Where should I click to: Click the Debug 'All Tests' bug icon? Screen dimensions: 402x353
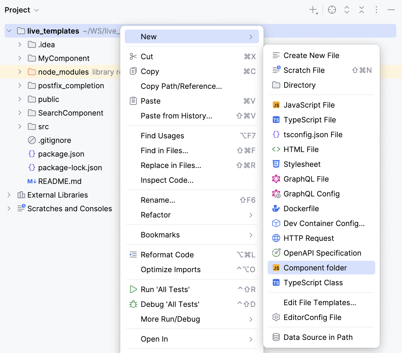click(x=133, y=304)
